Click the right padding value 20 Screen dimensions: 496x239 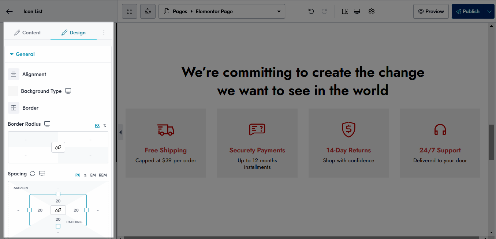coord(76,210)
